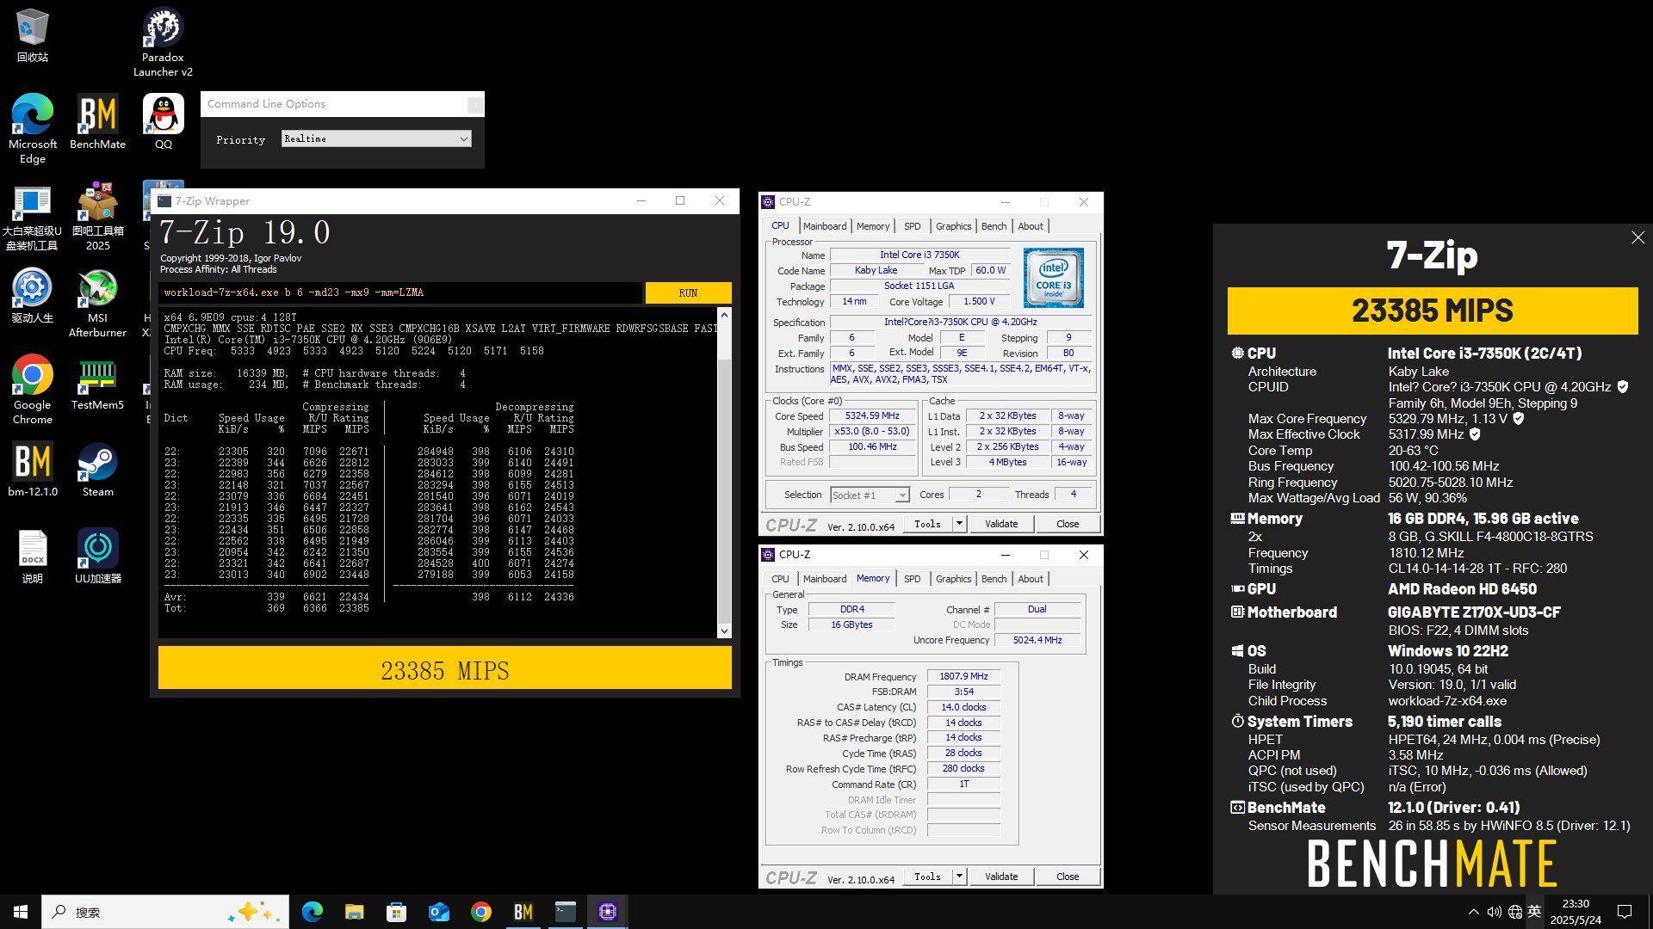Click Validate in upper CPU-Z window
Image resolution: width=1653 pixels, height=929 pixels.
1001,524
